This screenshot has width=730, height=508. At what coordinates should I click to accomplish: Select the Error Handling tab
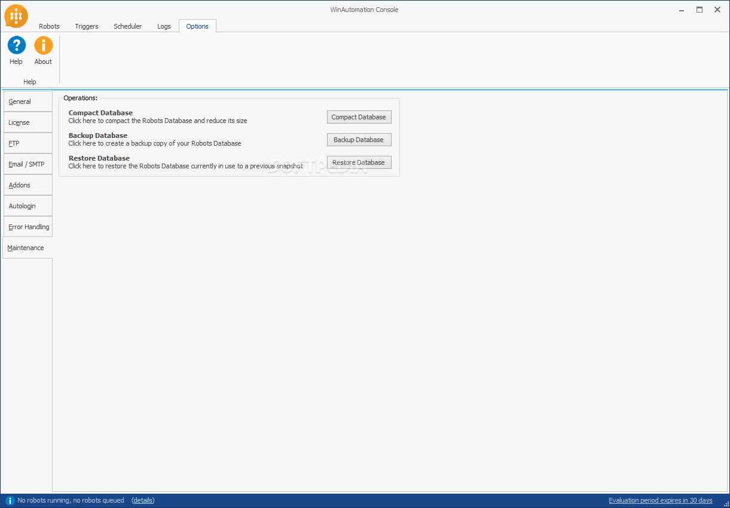[x=28, y=227]
